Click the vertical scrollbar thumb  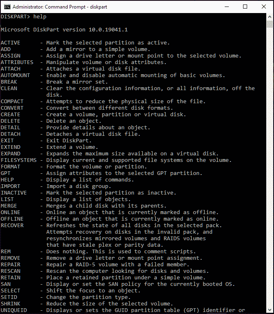270,24
